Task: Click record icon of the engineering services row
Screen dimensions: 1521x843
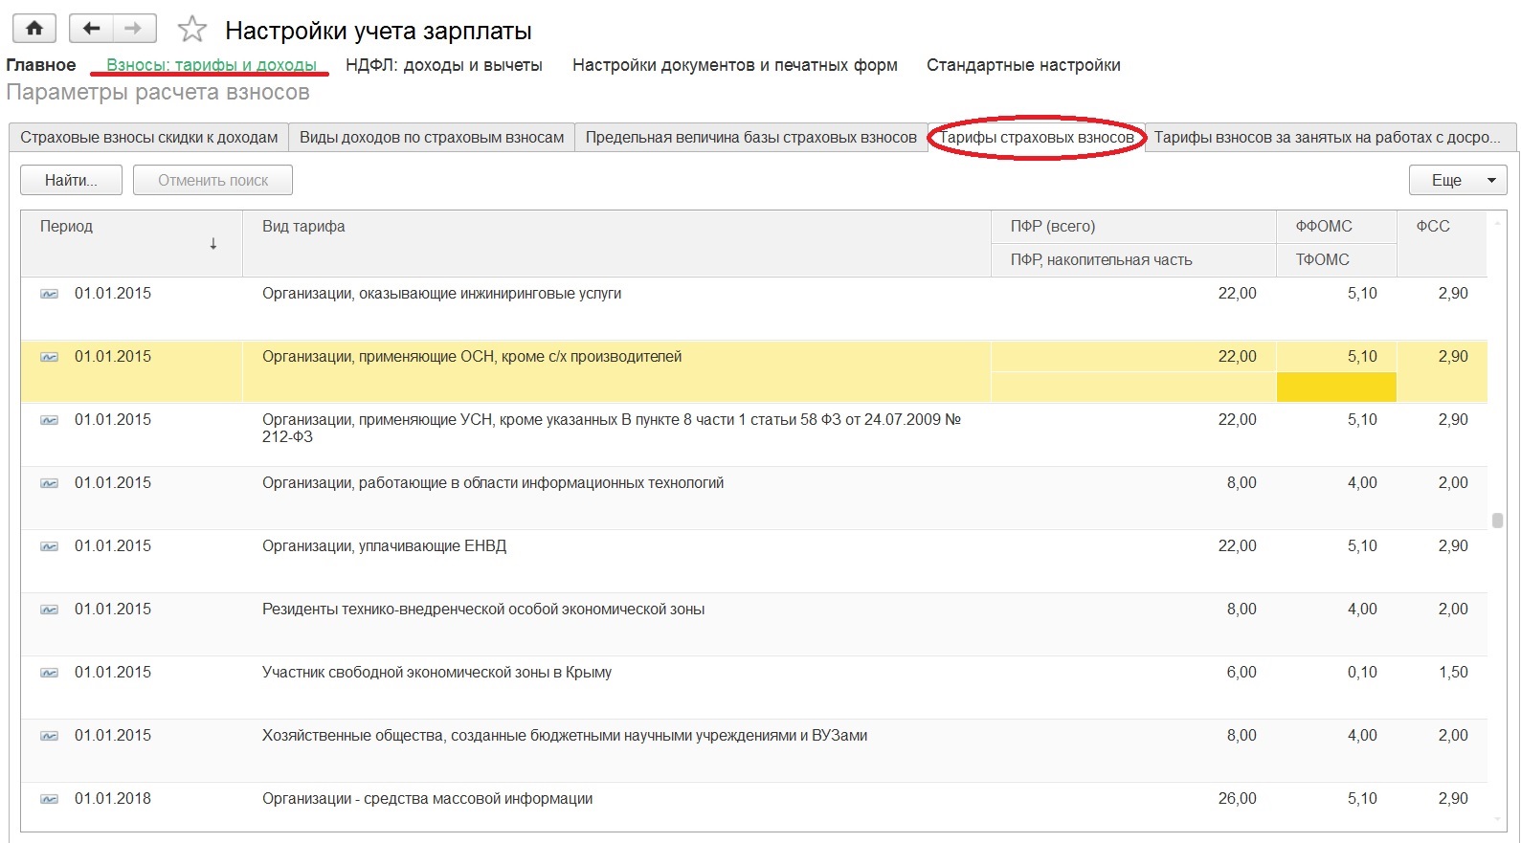Action: (49, 294)
